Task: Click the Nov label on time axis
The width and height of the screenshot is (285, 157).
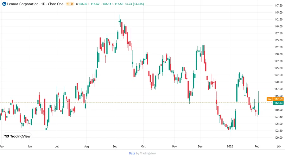Action: click(174, 146)
